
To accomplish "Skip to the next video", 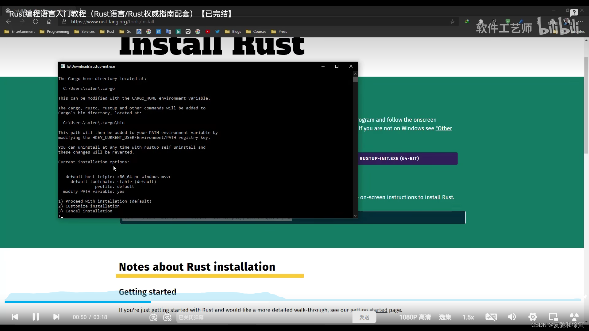I will coord(56,317).
